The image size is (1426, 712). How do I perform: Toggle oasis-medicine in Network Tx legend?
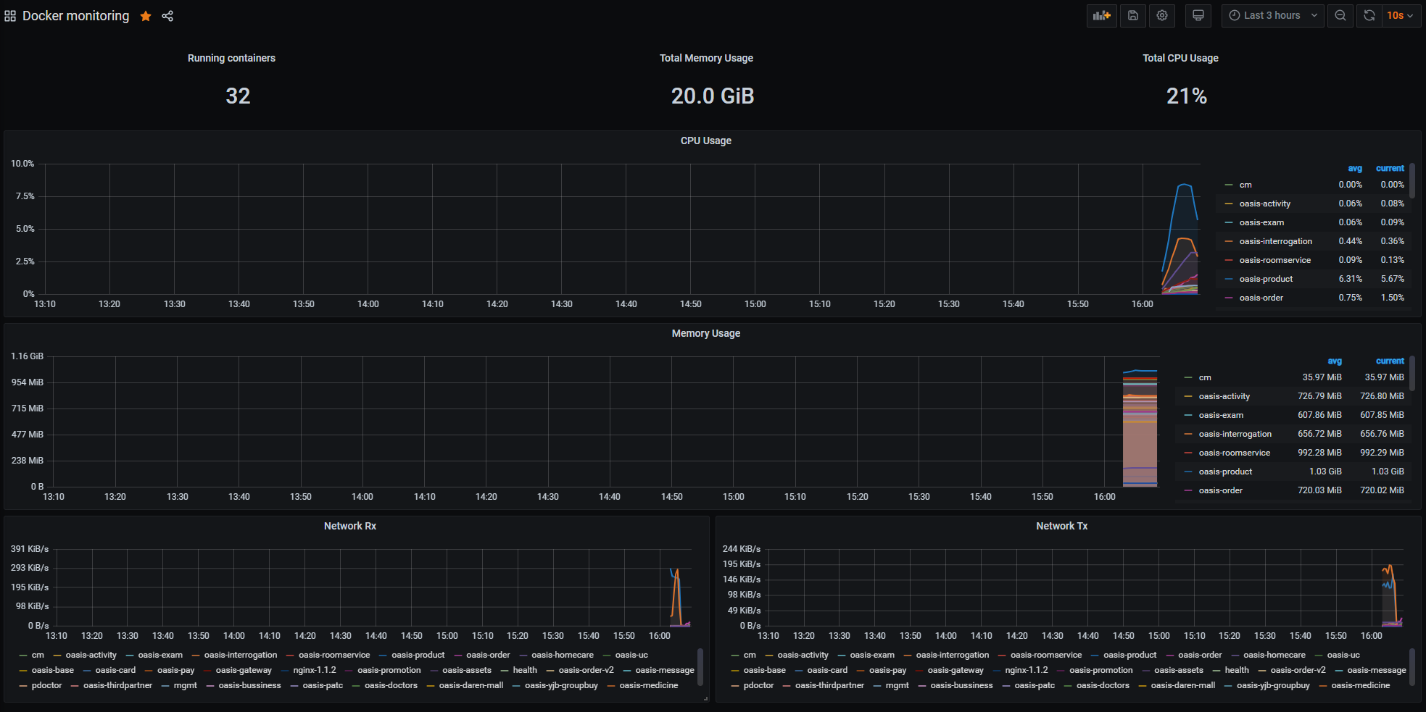[1360, 685]
